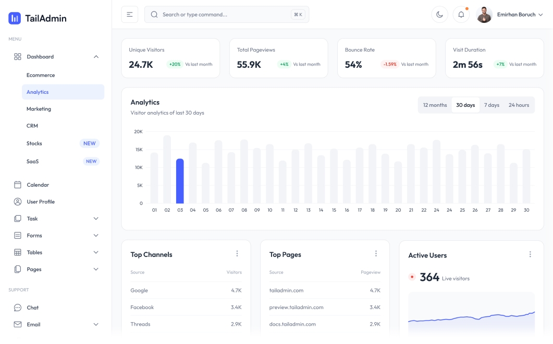Open the Active Users options menu
This screenshot has width=553, height=344.
click(530, 254)
